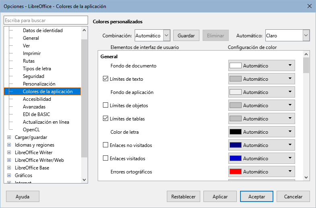The height and width of the screenshot is (208, 316).
Task: Expand the Gráficos tree node
Action: [x=9, y=175]
